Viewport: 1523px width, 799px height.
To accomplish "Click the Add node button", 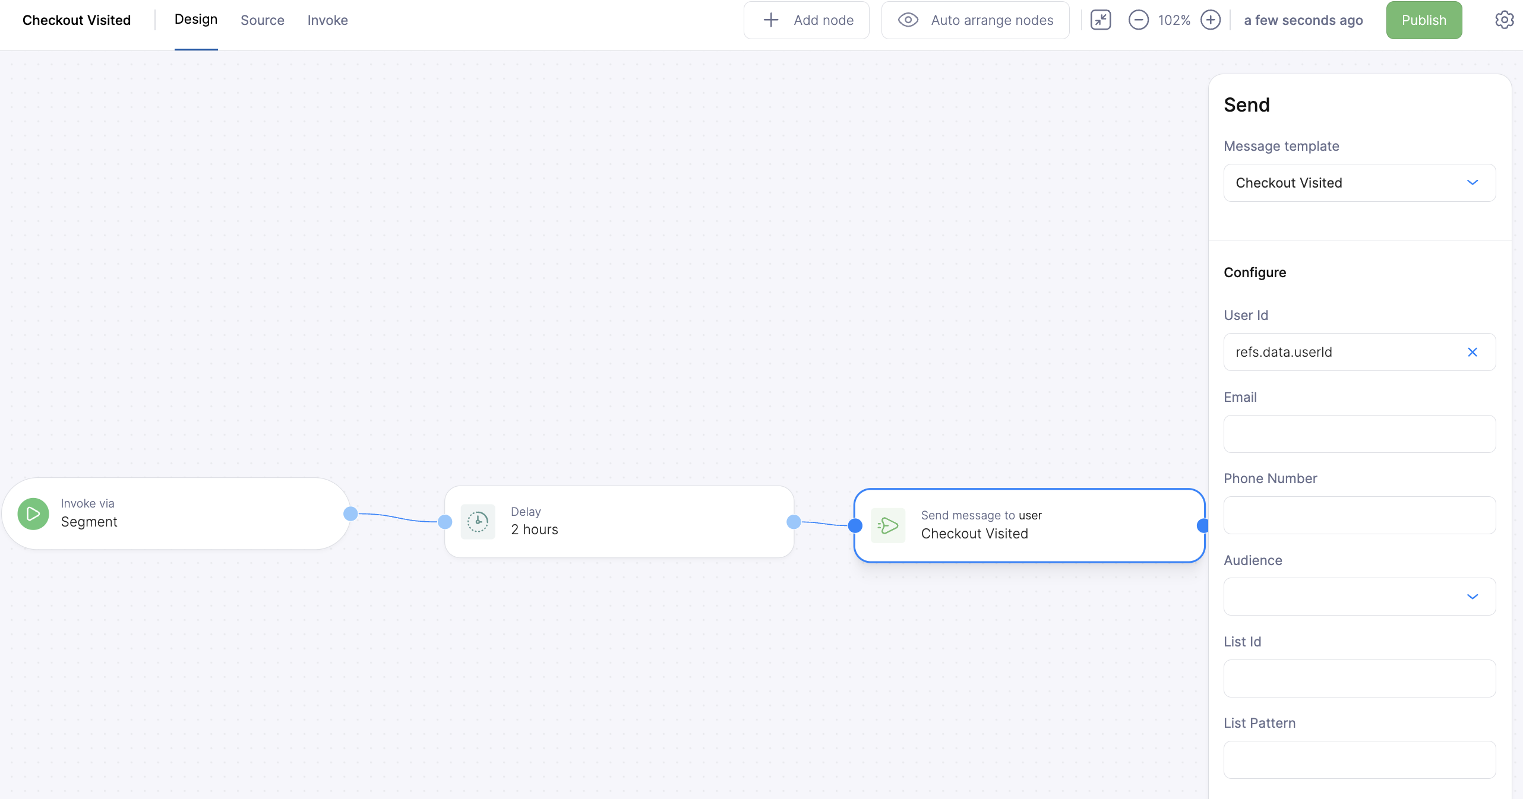I will (x=807, y=20).
